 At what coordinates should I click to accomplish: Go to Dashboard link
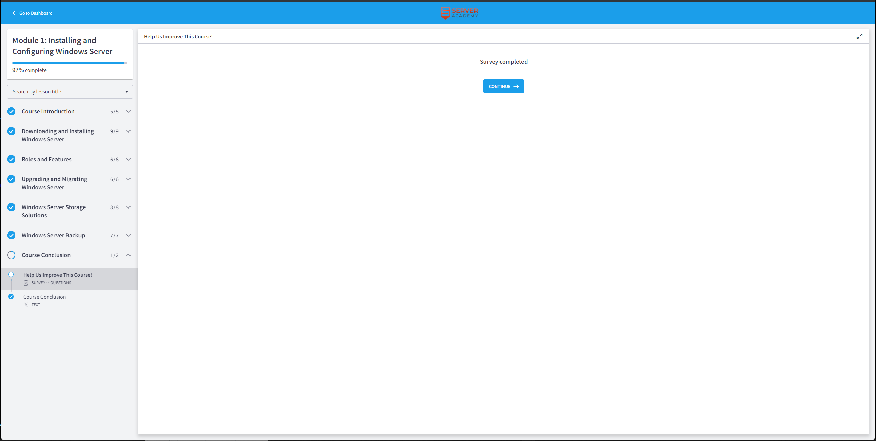point(36,13)
